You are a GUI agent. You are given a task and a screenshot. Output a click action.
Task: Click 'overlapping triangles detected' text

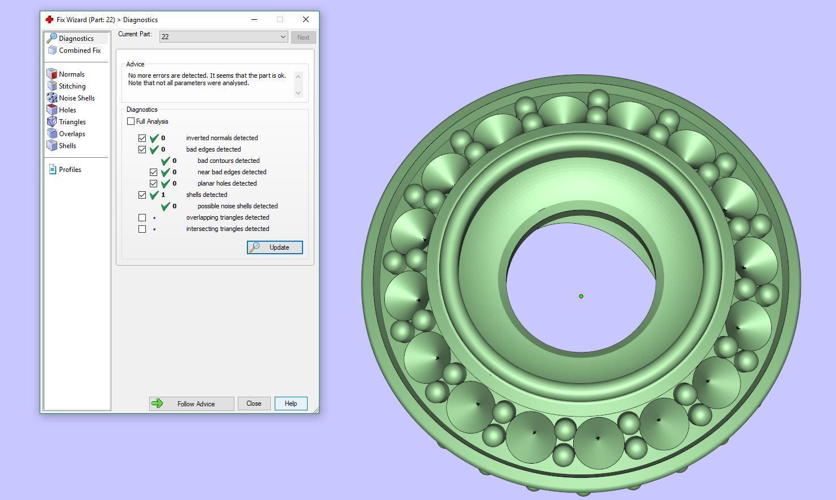pos(228,217)
